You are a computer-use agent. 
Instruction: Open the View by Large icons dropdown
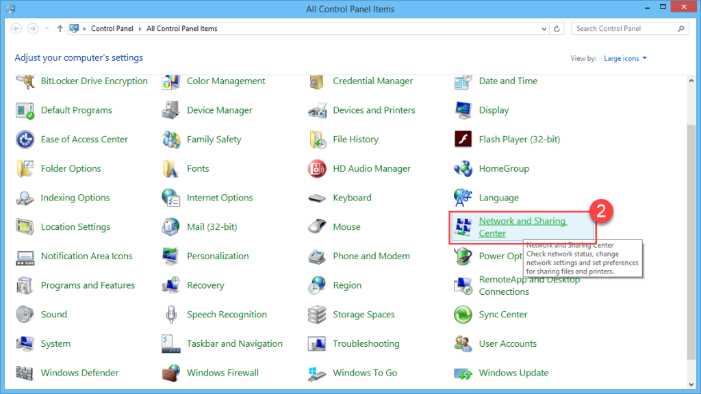[625, 59]
